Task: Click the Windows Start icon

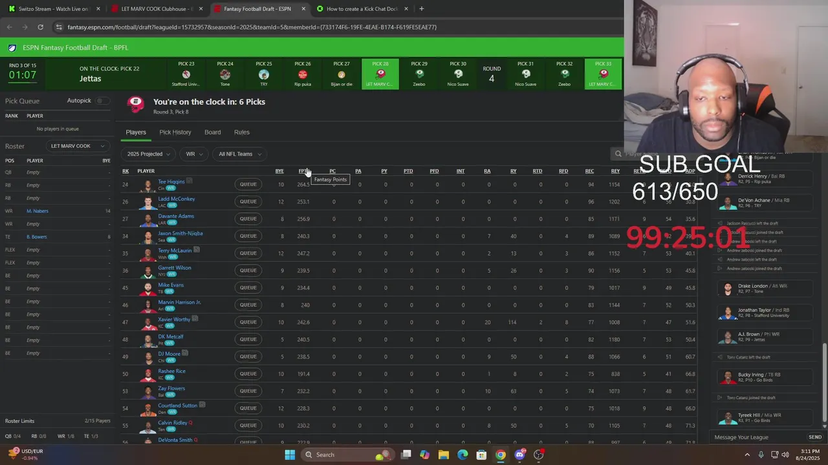Action: pos(290,455)
